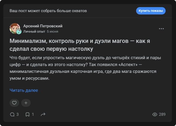
Task: Click Арсений Петровский's avatar picture
Action: 15,28
